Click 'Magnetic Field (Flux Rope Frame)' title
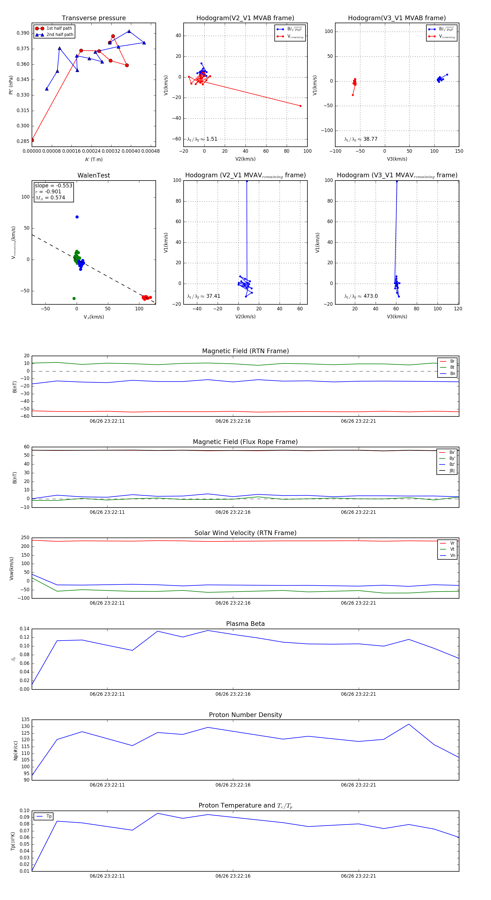This screenshot has width=491, height=900. coord(245,442)
